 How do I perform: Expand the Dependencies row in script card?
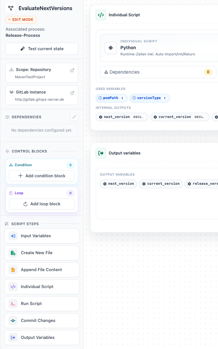coord(158,72)
